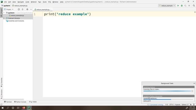Open Cortana circle in the taskbar
This screenshot has height=110, width=196.
coord(13,108)
